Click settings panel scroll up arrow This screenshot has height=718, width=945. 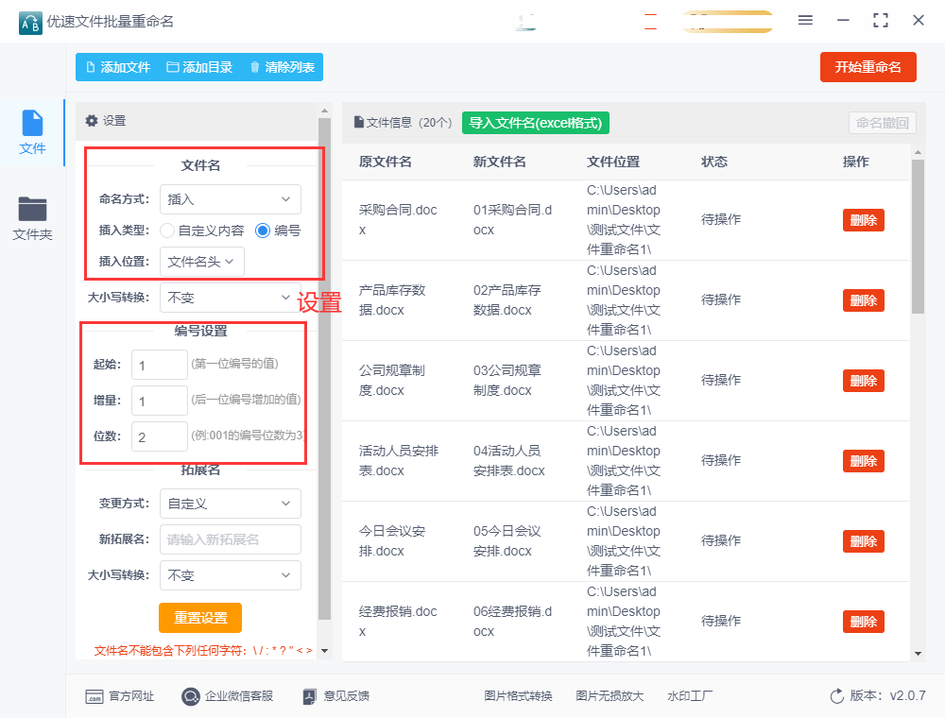(x=324, y=111)
